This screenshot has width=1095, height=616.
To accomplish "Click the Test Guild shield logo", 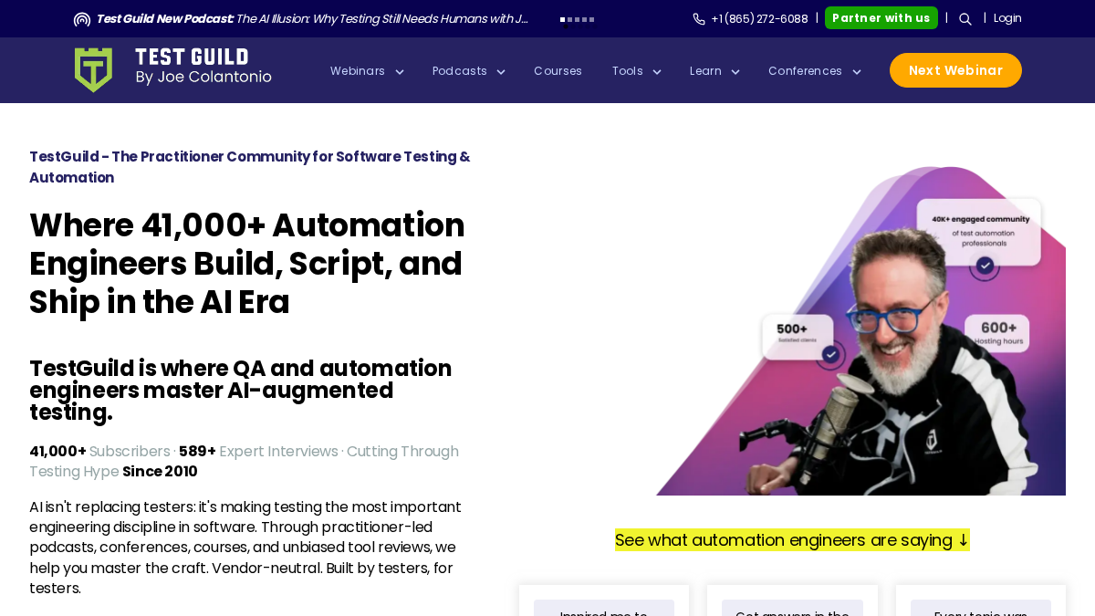I will (x=93, y=70).
